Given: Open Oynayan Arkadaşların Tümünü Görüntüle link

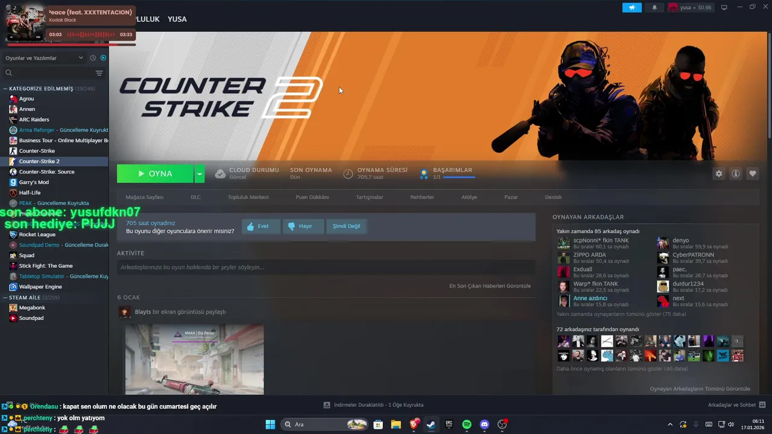Looking at the screenshot, I should pos(700,389).
